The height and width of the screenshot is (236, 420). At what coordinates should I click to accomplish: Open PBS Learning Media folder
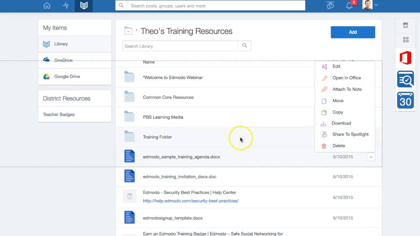pos(163,117)
